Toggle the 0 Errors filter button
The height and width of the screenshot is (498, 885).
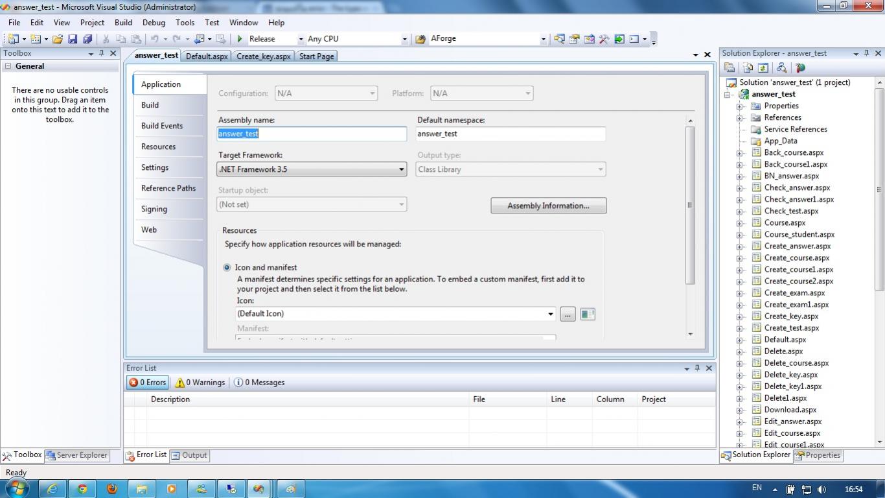(147, 383)
